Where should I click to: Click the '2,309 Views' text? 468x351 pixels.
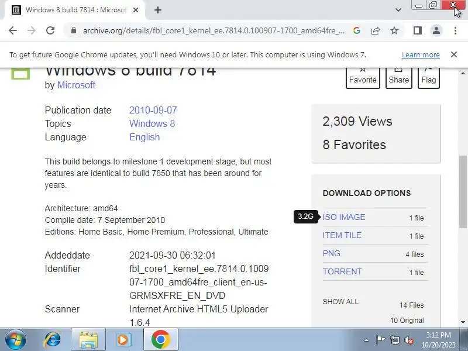pyautogui.click(x=357, y=122)
